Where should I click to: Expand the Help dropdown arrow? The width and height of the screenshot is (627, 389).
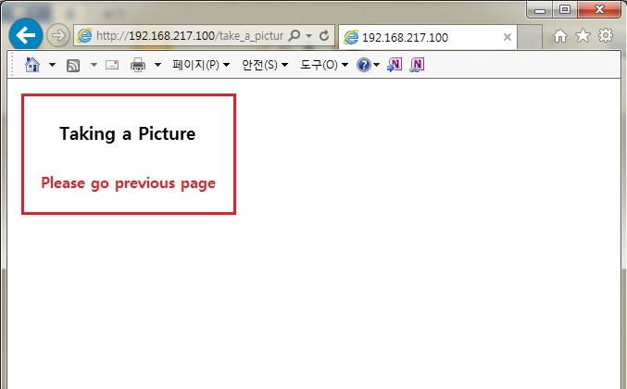[x=376, y=65]
